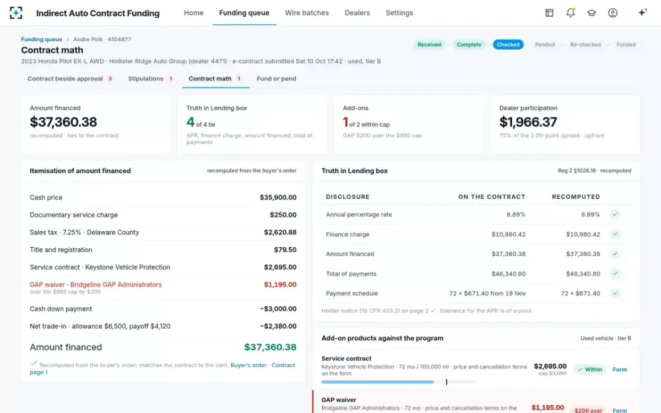The image size is (661, 413).
Task: Click the 'Used vehicle · tier B' label
Action: pyautogui.click(x=605, y=338)
